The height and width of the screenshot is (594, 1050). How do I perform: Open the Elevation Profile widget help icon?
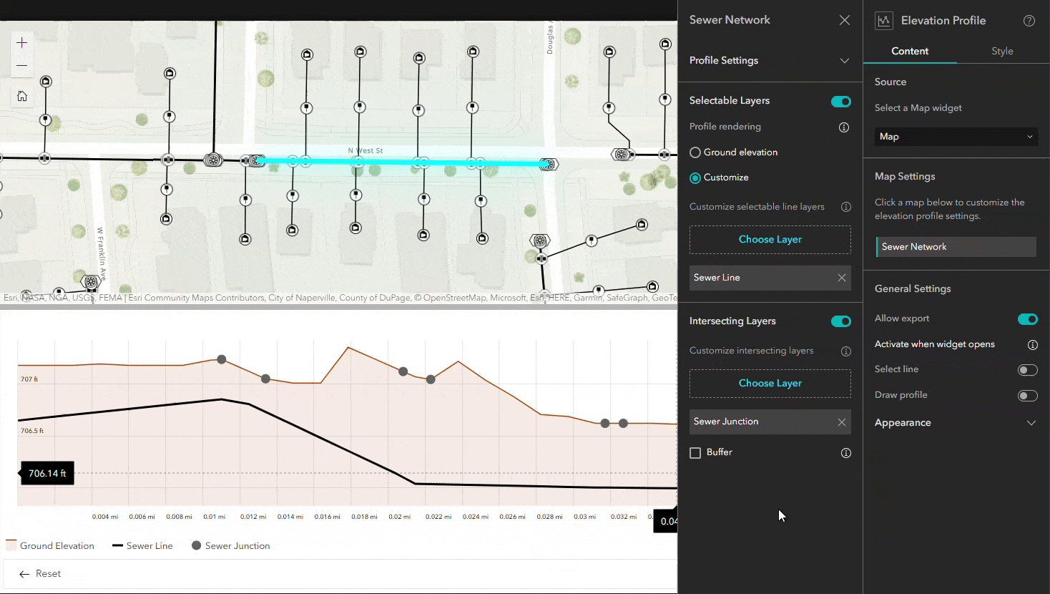click(x=1029, y=21)
